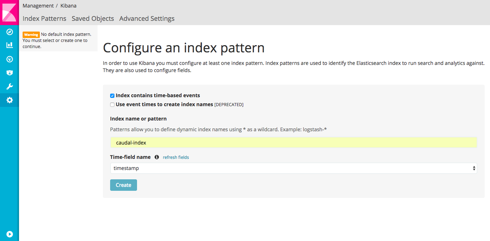Open Management gear icon
The image size is (490, 241).
click(x=10, y=100)
